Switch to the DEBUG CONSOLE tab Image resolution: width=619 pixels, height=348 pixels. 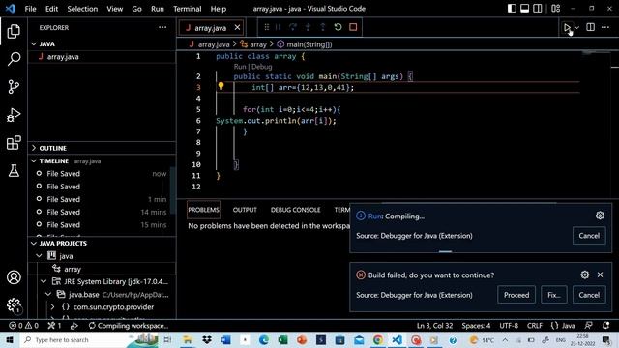[295, 210]
